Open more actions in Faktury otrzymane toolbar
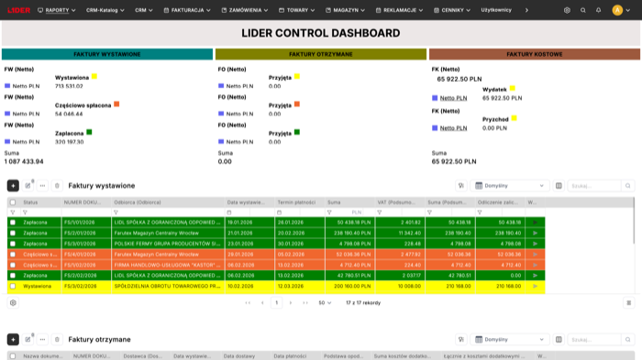 [42, 340]
